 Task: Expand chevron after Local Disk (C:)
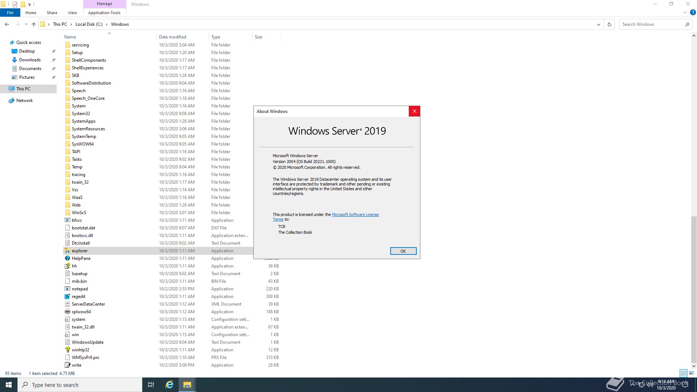click(107, 24)
